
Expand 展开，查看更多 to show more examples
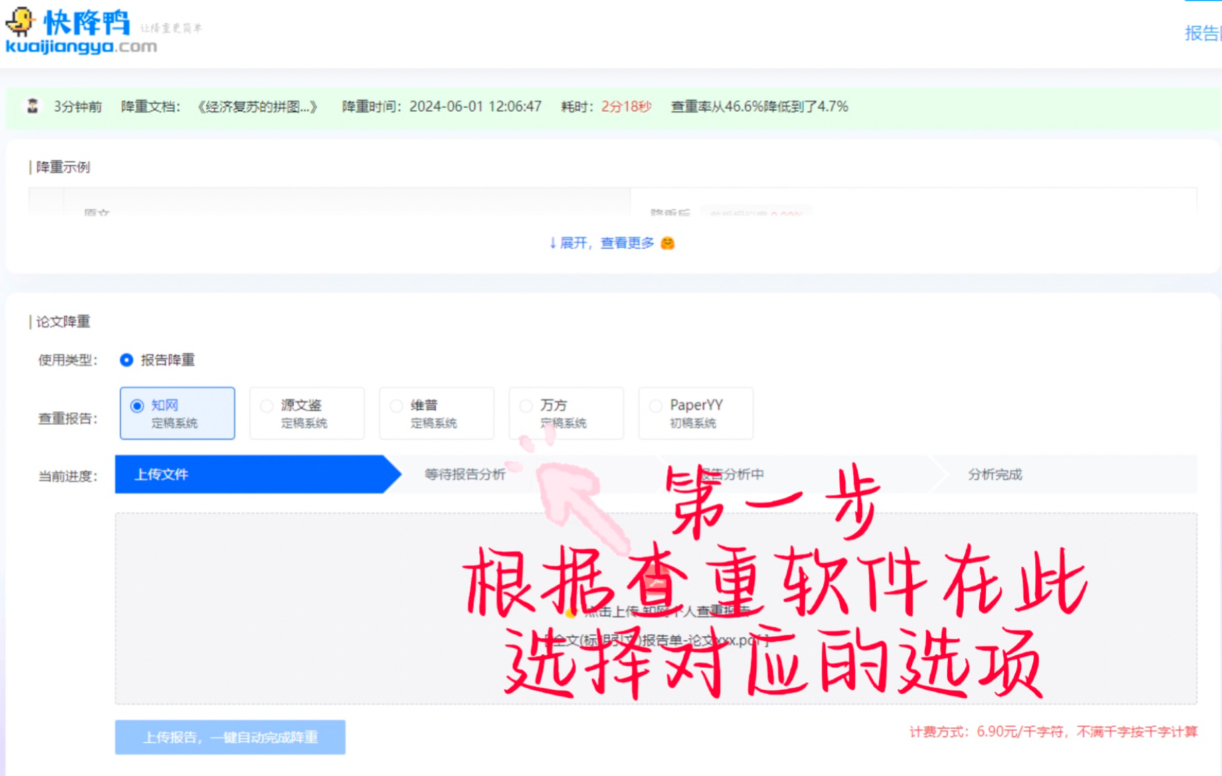pos(602,243)
